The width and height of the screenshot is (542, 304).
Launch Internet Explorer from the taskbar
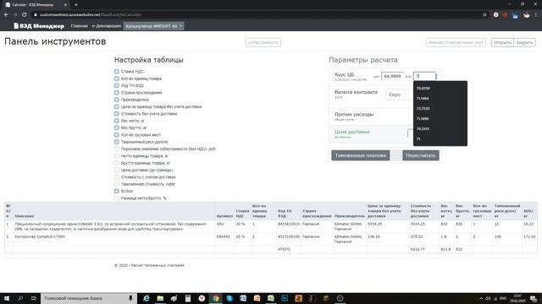[x=147, y=298]
